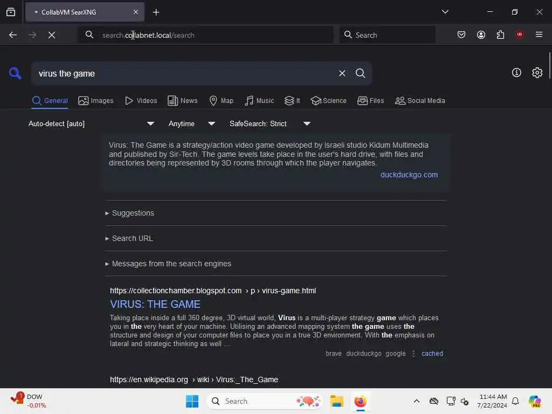Click the cloud sync-off tray icon
The height and width of the screenshot is (414, 552).
click(x=434, y=401)
